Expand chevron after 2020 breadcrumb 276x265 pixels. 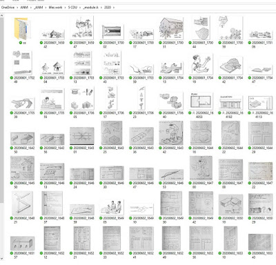point(114,8)
